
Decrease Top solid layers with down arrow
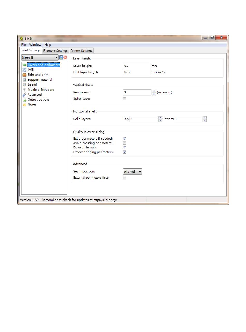pos(160,120)
